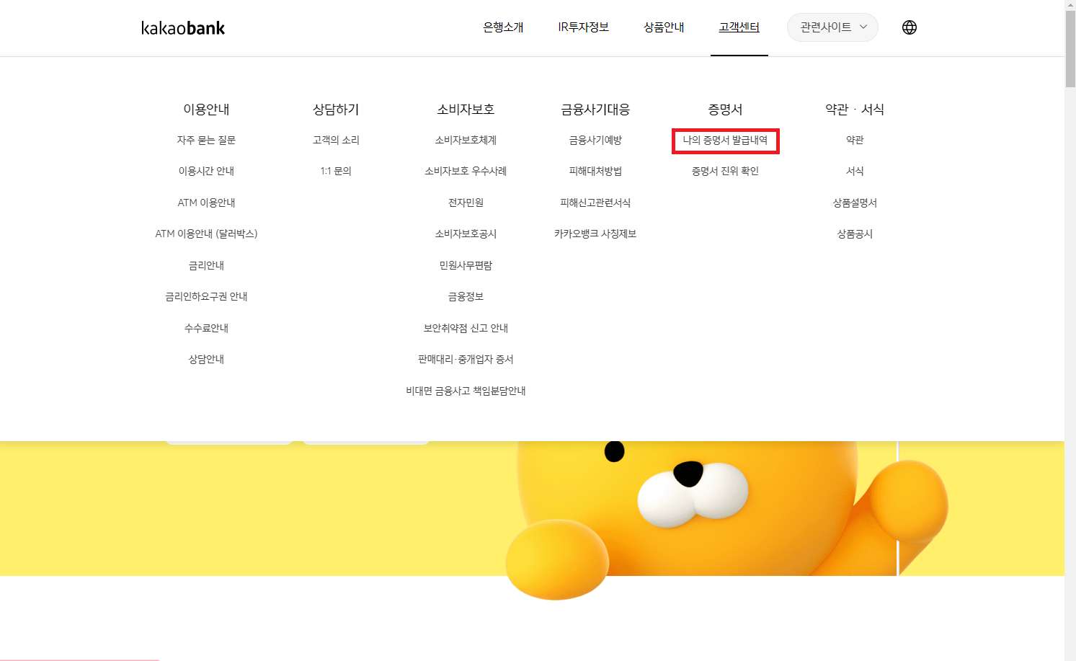Open the 상품안내 menu
Viewport: 1076px width, 661px height.
664,27
